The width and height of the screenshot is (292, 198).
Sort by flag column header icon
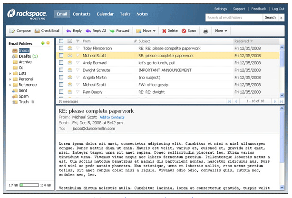pos(78,41)
